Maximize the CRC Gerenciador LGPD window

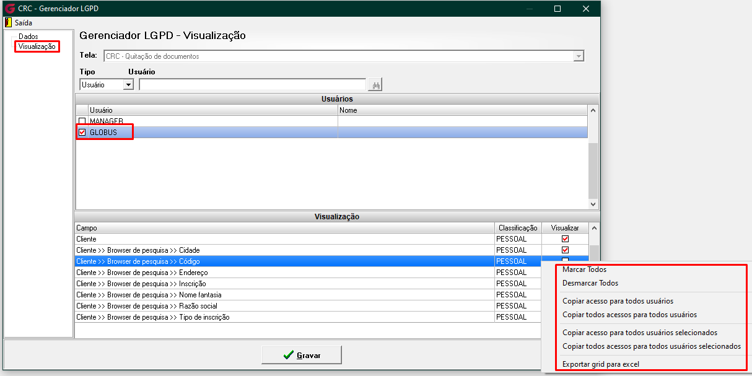pos(557,9)
